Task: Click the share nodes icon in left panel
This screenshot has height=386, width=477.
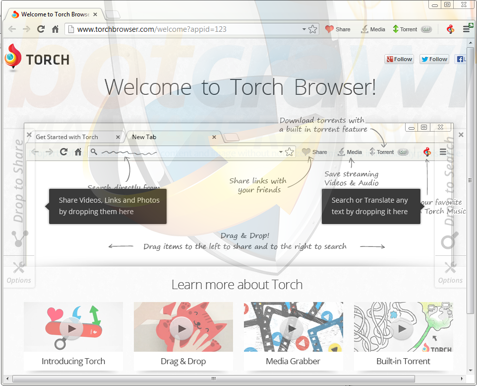Action: (x=19, y=238)
